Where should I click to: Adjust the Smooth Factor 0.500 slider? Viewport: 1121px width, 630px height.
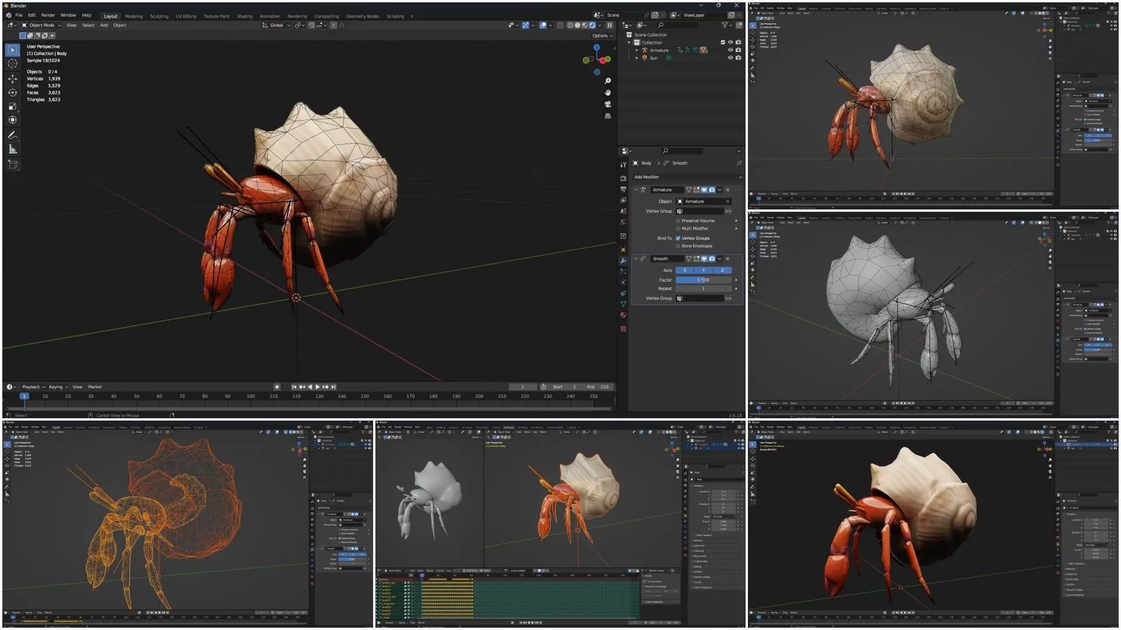pyautogui.click(x=703, y=280)
